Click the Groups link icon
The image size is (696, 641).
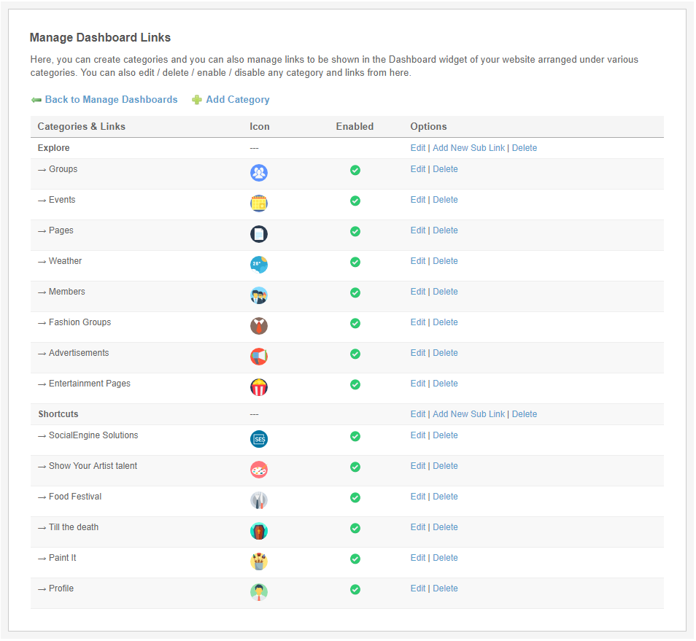[x=258, y=173]
